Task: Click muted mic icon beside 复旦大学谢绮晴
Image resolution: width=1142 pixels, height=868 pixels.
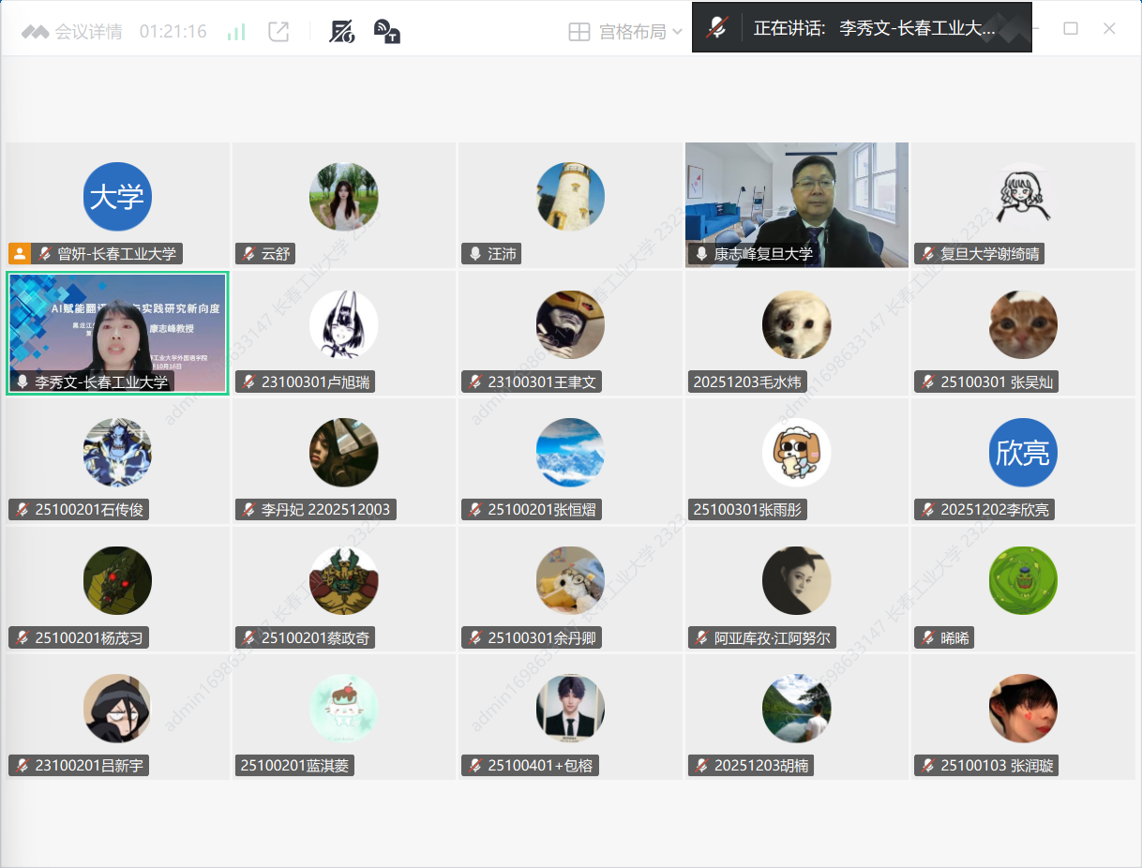Action: [927, 254]
